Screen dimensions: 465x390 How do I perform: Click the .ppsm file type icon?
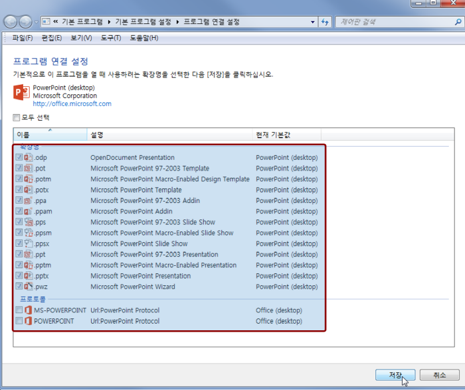[28, 233]
